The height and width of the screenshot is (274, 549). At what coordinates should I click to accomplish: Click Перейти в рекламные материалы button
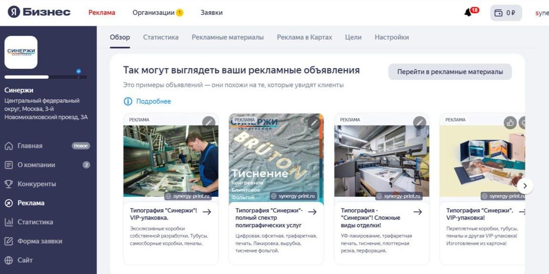point(450,72)
